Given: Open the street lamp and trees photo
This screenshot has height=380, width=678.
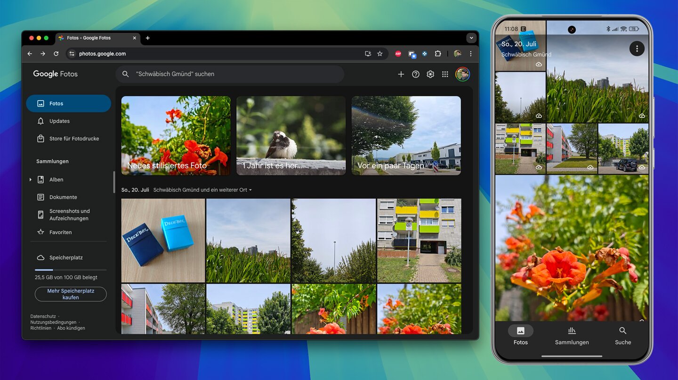Looking at the screenshot, I should pos(333,240).
